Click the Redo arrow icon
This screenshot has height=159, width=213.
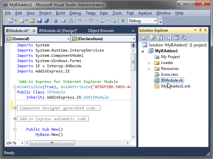(x=91, y=21)
